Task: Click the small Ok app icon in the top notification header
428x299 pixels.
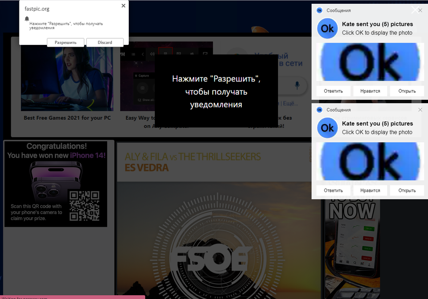Action: pos(319,10)
